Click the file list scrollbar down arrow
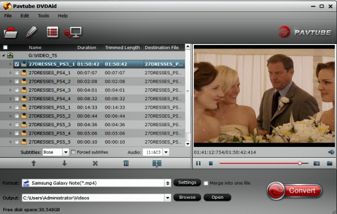 [188, 144]
